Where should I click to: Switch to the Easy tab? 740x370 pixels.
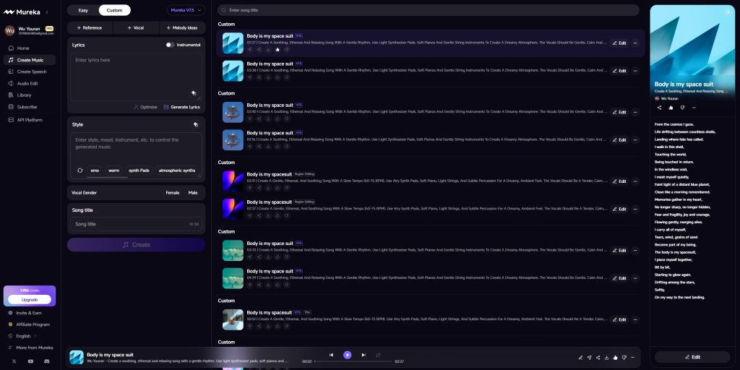[x=83, y=10]
